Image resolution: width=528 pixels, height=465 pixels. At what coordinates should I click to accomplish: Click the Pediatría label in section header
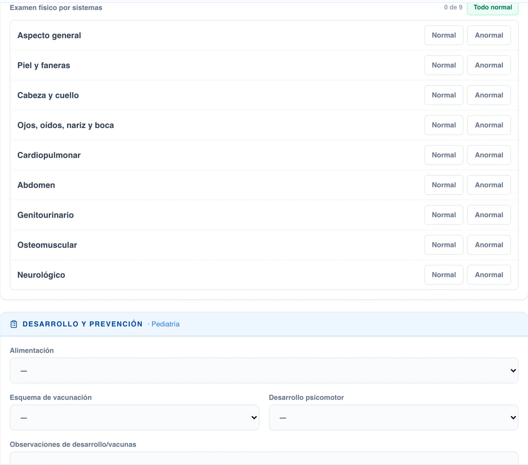pos(165,324)
